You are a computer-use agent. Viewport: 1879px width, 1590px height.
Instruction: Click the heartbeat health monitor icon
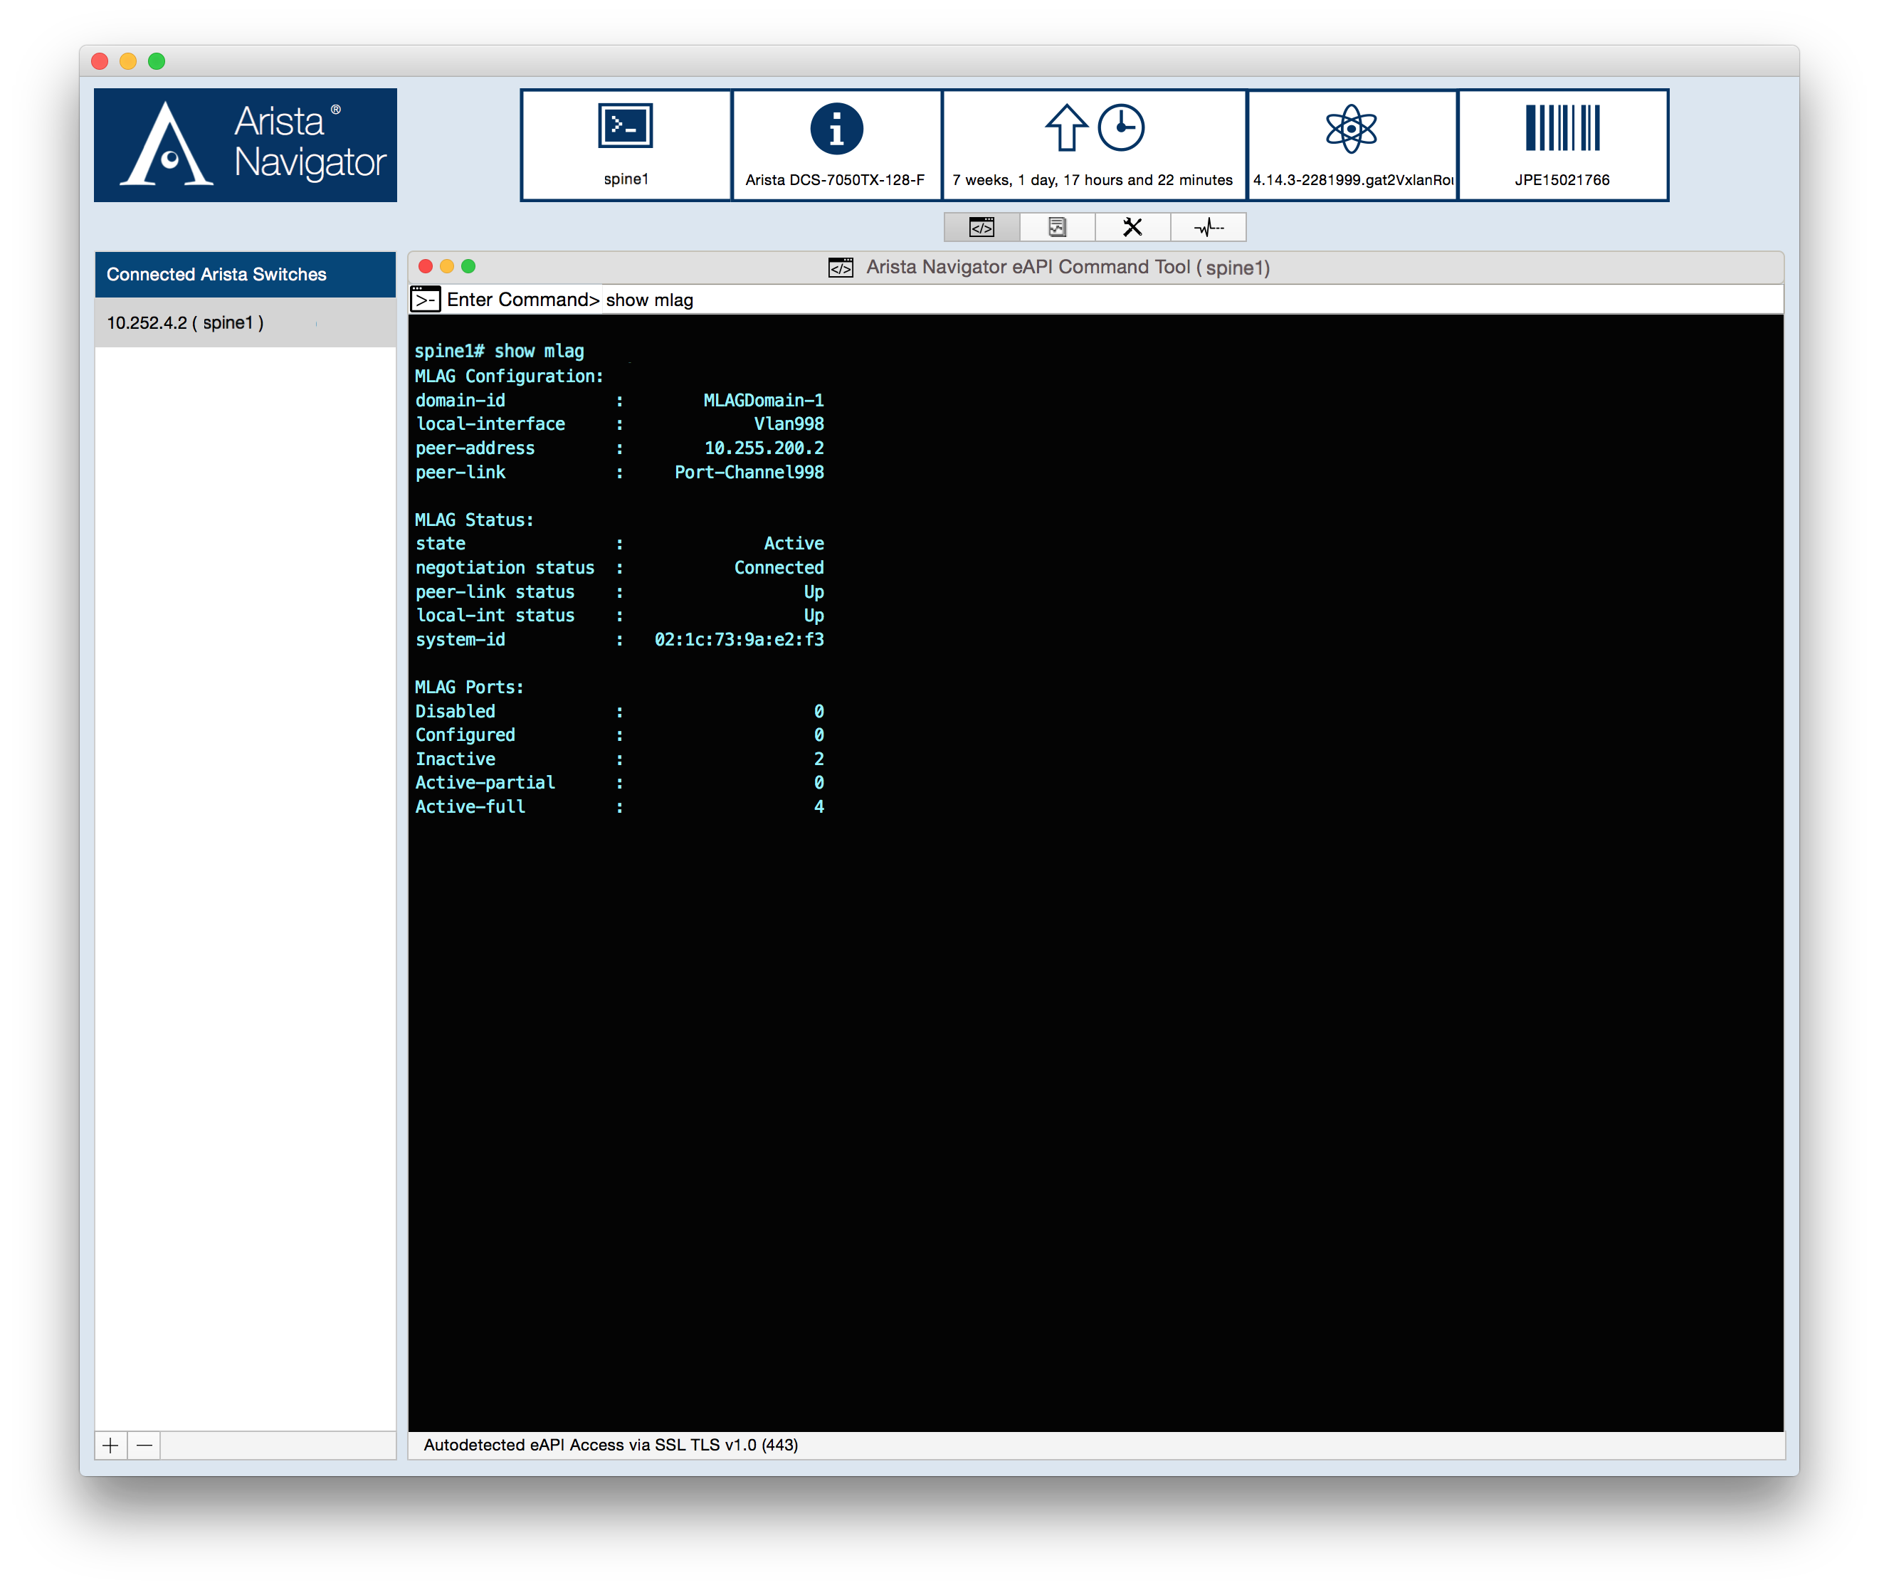pyautogui.click(x=1208, y=227)
